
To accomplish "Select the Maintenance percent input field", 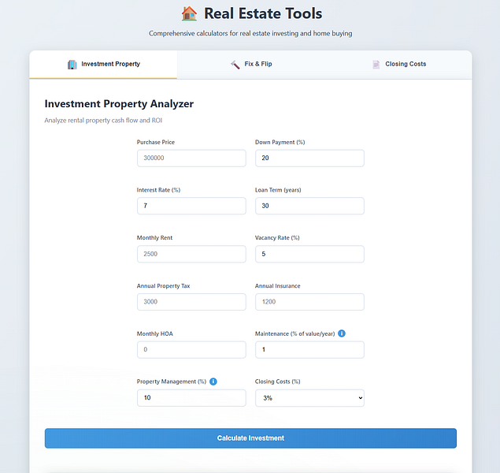I will pos(309,350).
